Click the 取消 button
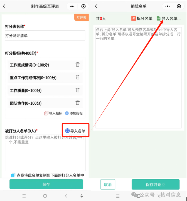 [x=108, y=185]
